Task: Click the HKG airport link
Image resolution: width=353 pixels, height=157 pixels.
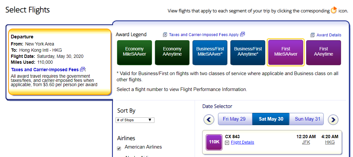Action: 330,142
